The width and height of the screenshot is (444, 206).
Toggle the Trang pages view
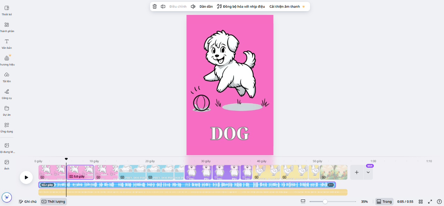(x=384, y=202)
